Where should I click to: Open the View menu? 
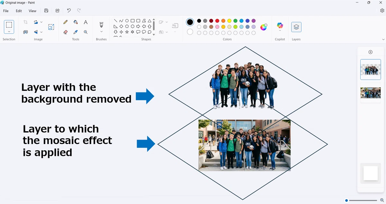point(32,11)
